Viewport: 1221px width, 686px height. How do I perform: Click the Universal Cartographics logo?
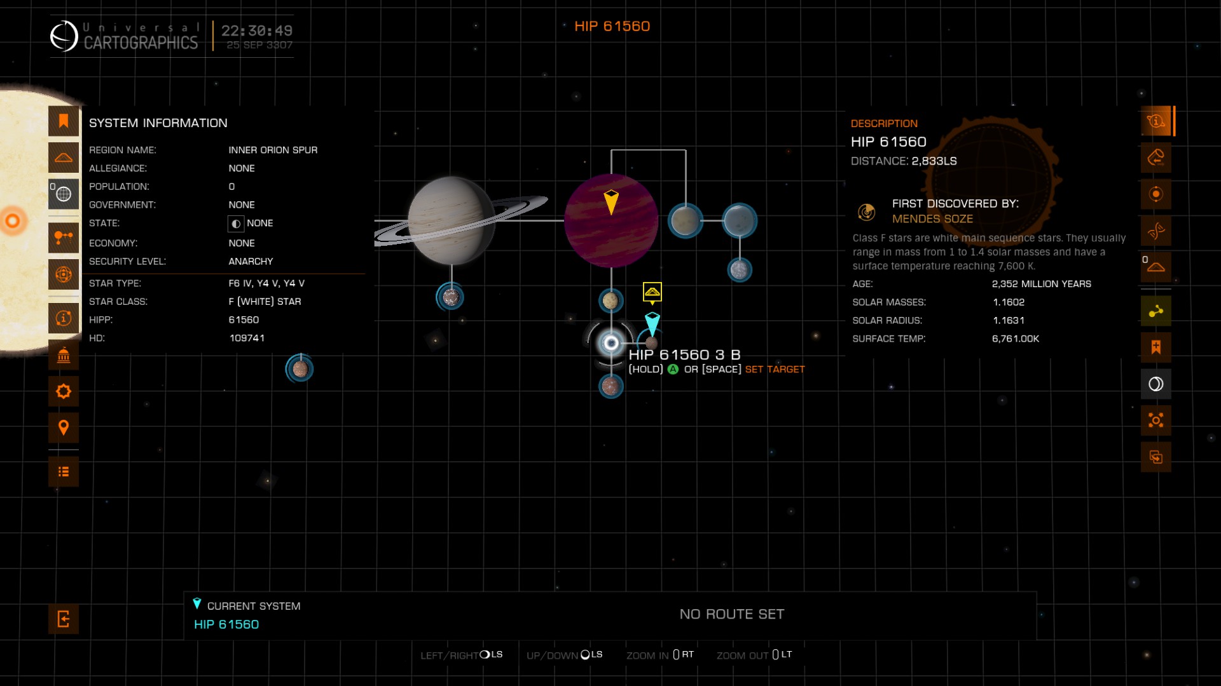(x=125, y=36)
